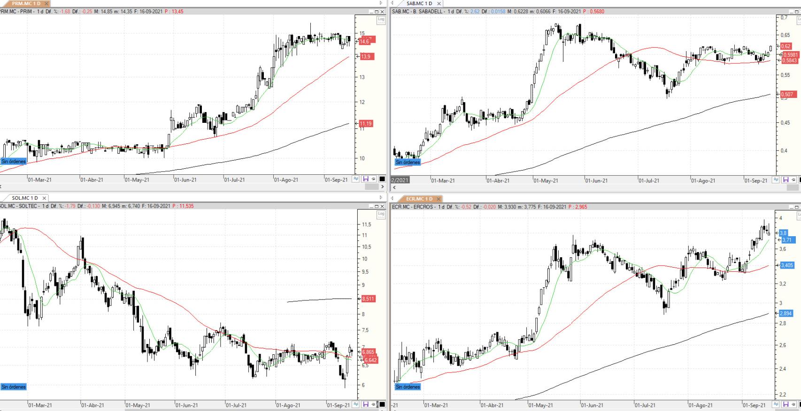Viewport: 801px width, 411px height.
Task: Close the SOL.MC 1 D tab
Action: pos(44,198)
